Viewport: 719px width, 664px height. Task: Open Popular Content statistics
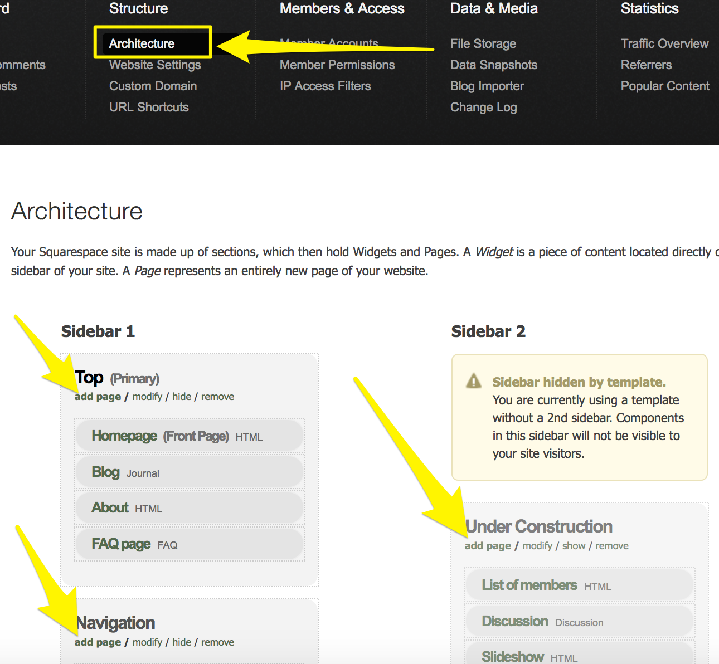click(664, 86)
